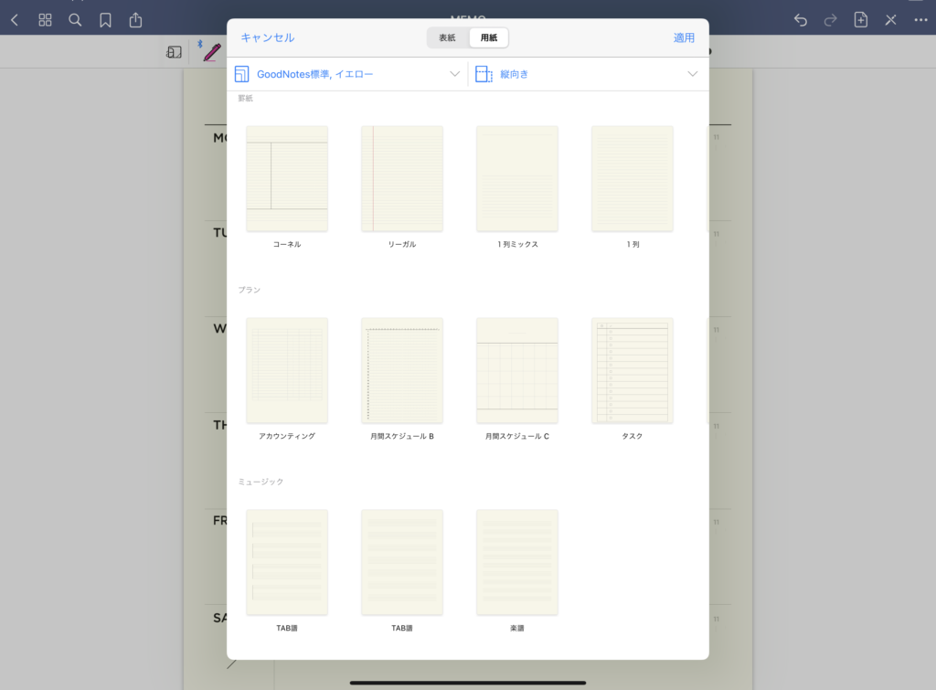Pick the タスク planner template

point(632,371)
